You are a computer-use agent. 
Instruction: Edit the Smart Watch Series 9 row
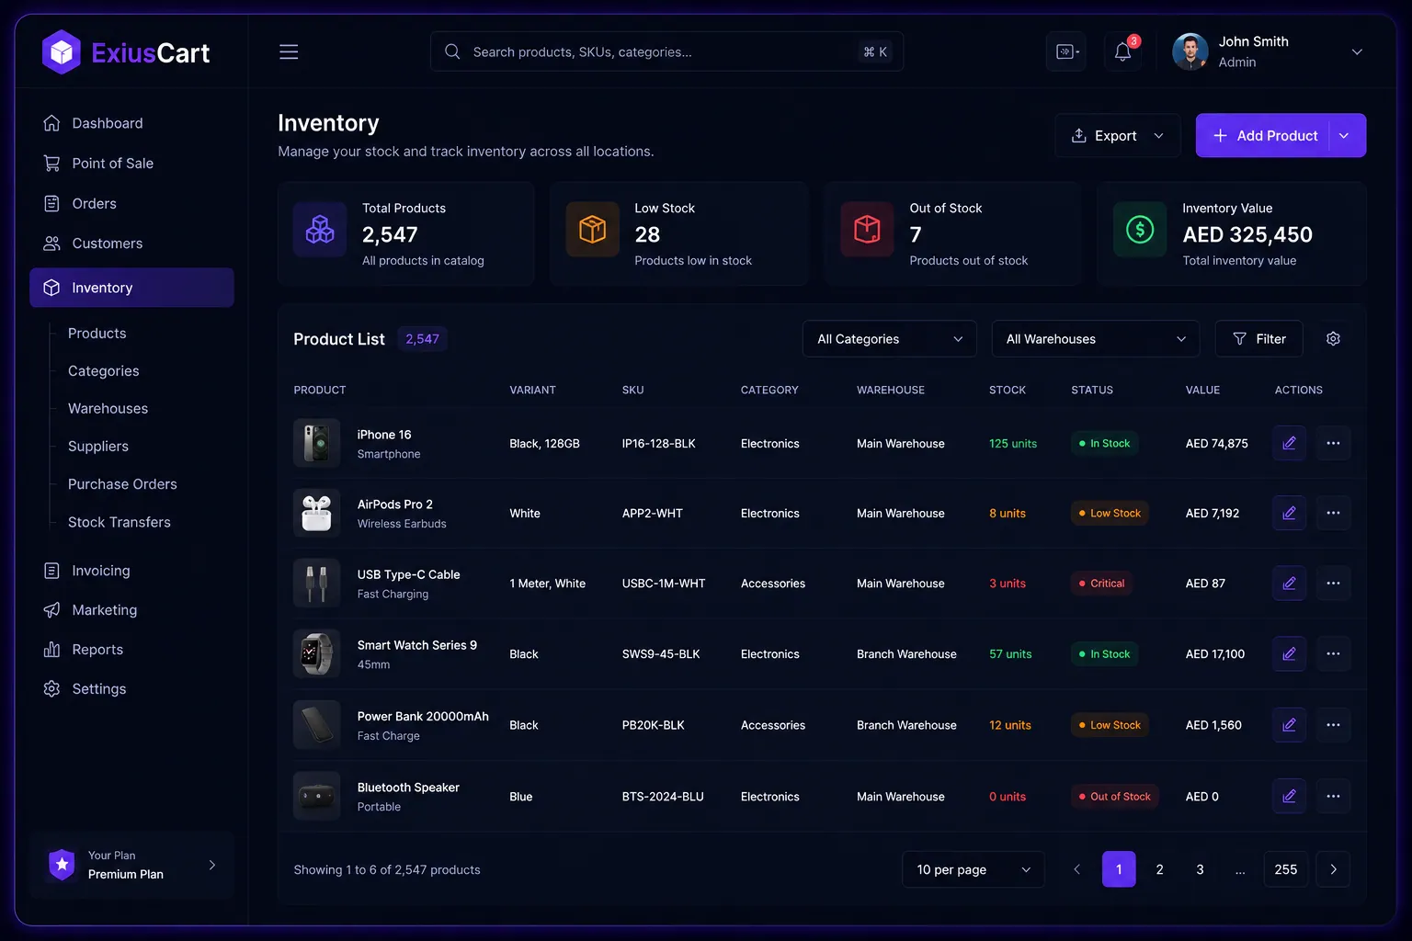pyautogui.click(x=1289, y=654)
